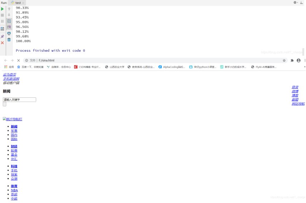
Task: Open the 英超 link
Action: (14, 194)
